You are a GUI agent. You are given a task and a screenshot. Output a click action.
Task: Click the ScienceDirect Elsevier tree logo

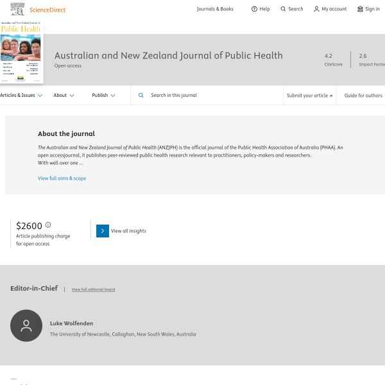(x=18, y=9)
